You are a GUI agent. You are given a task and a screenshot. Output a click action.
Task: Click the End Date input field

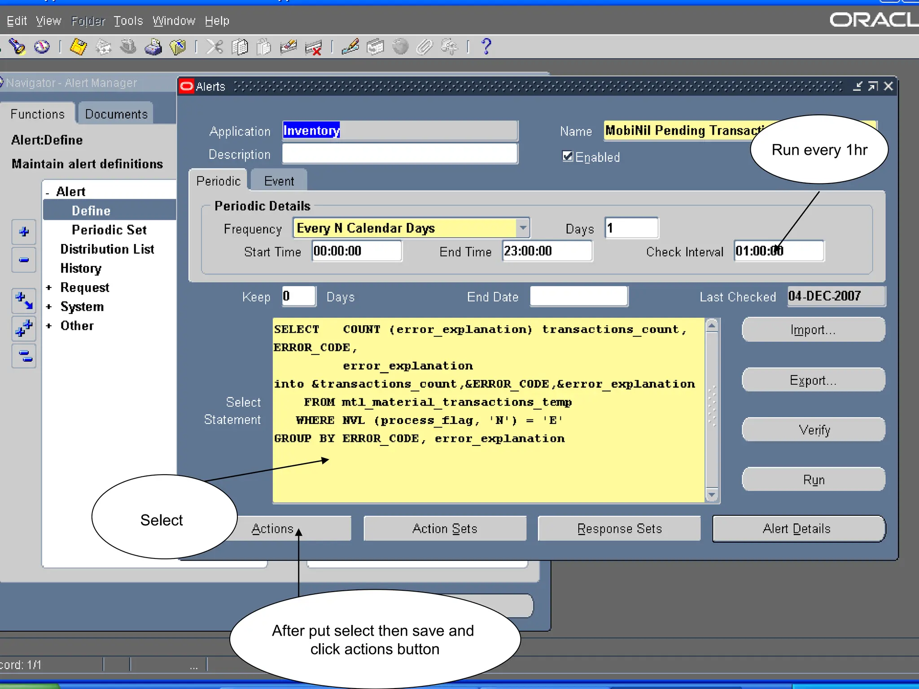click(579, 297)
